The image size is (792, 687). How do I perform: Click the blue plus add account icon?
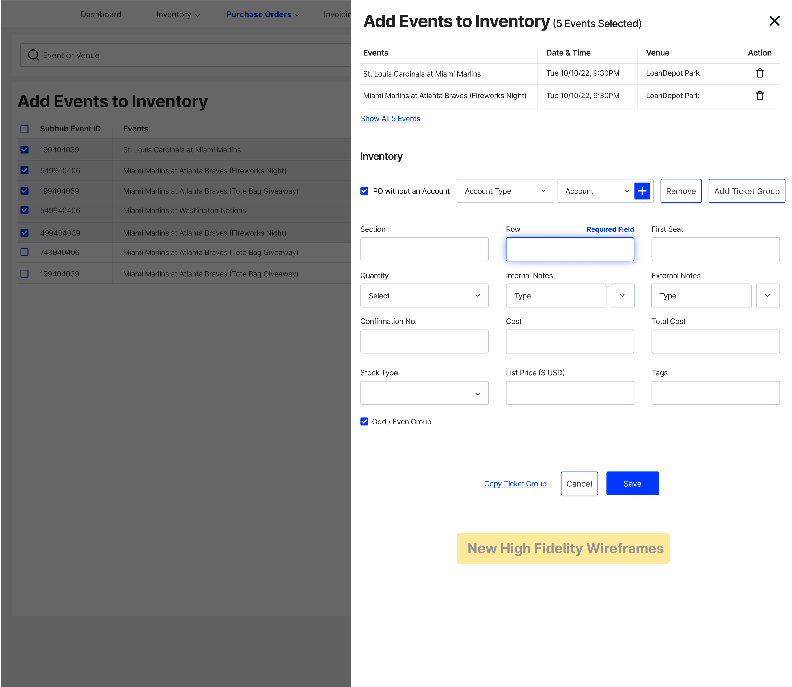(642, 191)
